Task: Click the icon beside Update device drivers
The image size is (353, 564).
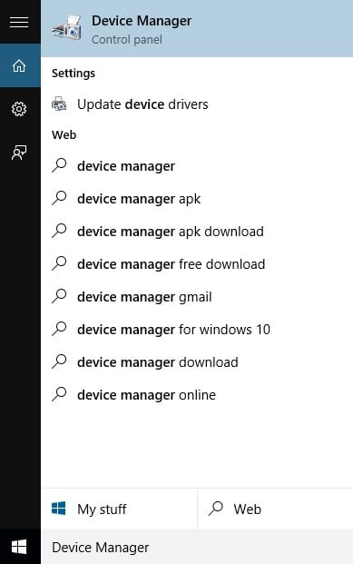Action: 59,104
